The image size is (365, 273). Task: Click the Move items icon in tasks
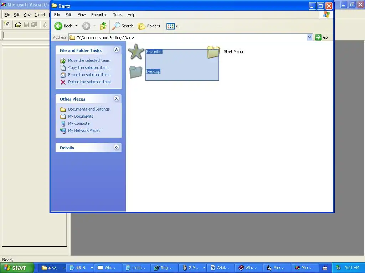coord(63,60)
